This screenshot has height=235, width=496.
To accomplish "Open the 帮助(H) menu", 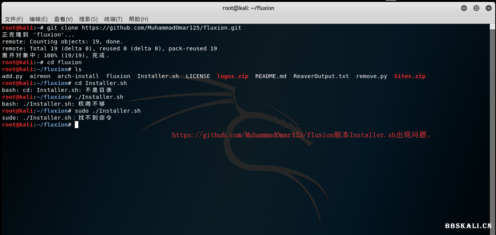I will point(138,19).
